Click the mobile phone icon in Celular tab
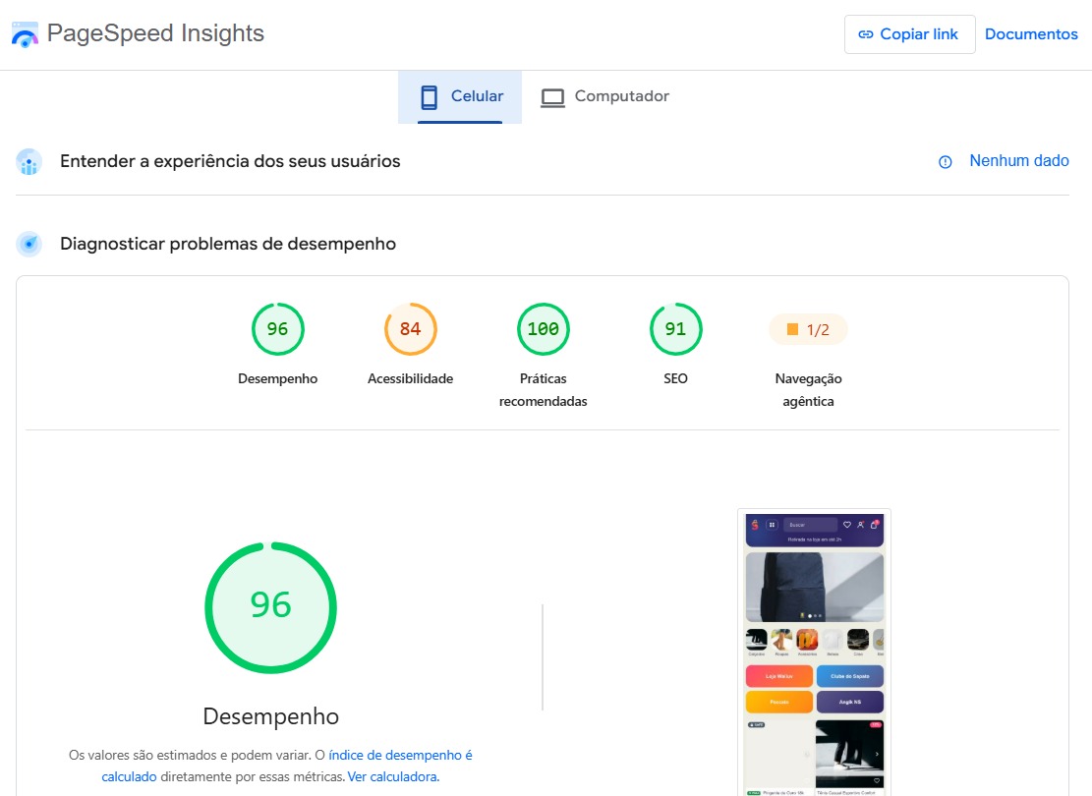The height and width of the screenshot is (796, 1092). pyautogui.click(x=430, y=97)
